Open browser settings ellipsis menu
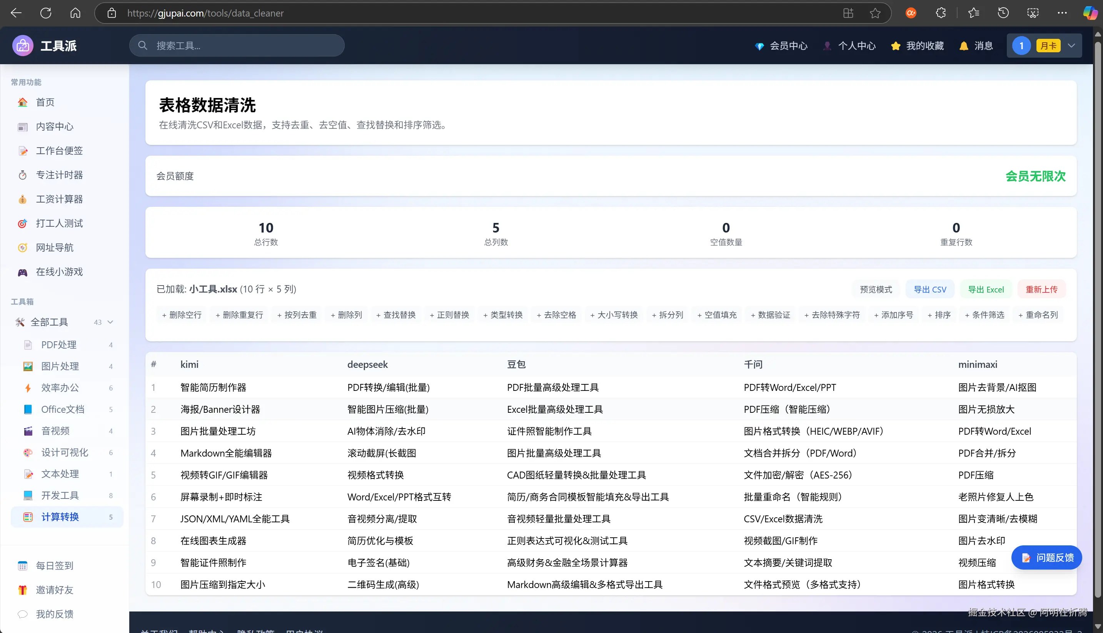 click(1062, 13)
